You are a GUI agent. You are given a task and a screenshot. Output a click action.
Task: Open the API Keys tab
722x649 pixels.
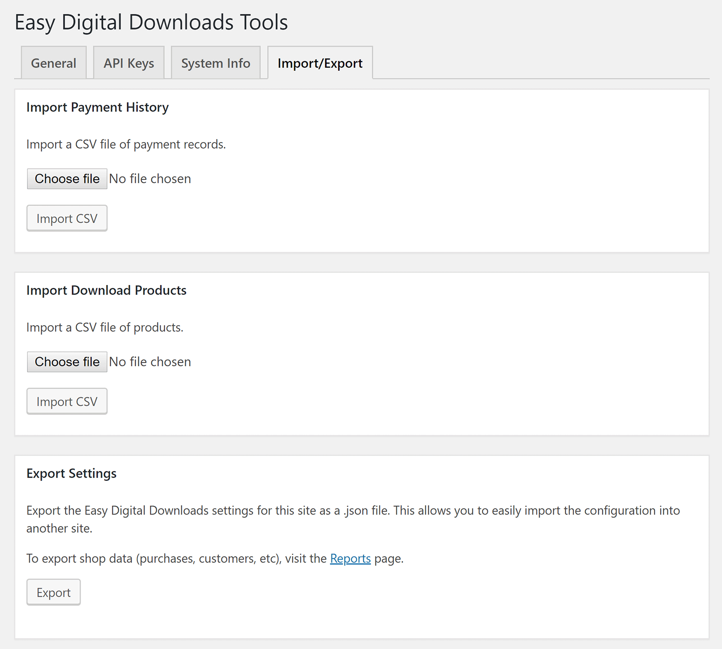(x=129, y=63)
